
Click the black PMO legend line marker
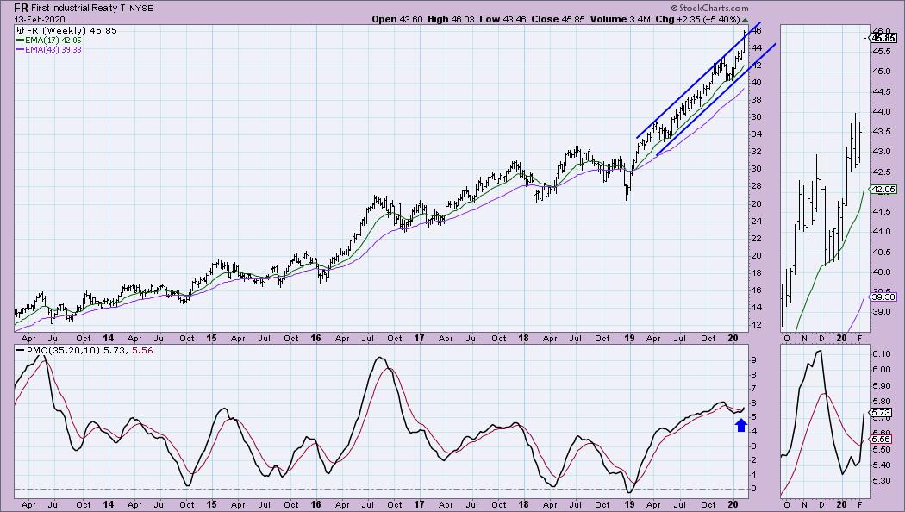pos(20,350)
